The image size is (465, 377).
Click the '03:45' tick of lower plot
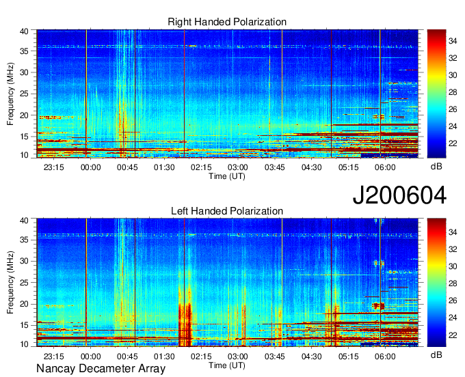pyautogui.click(x=275, y=357)
